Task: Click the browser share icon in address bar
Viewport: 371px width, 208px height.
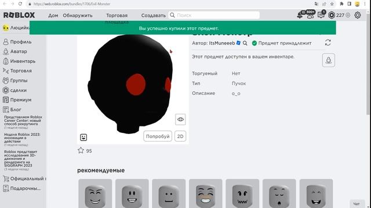Action: pos(324,4)
